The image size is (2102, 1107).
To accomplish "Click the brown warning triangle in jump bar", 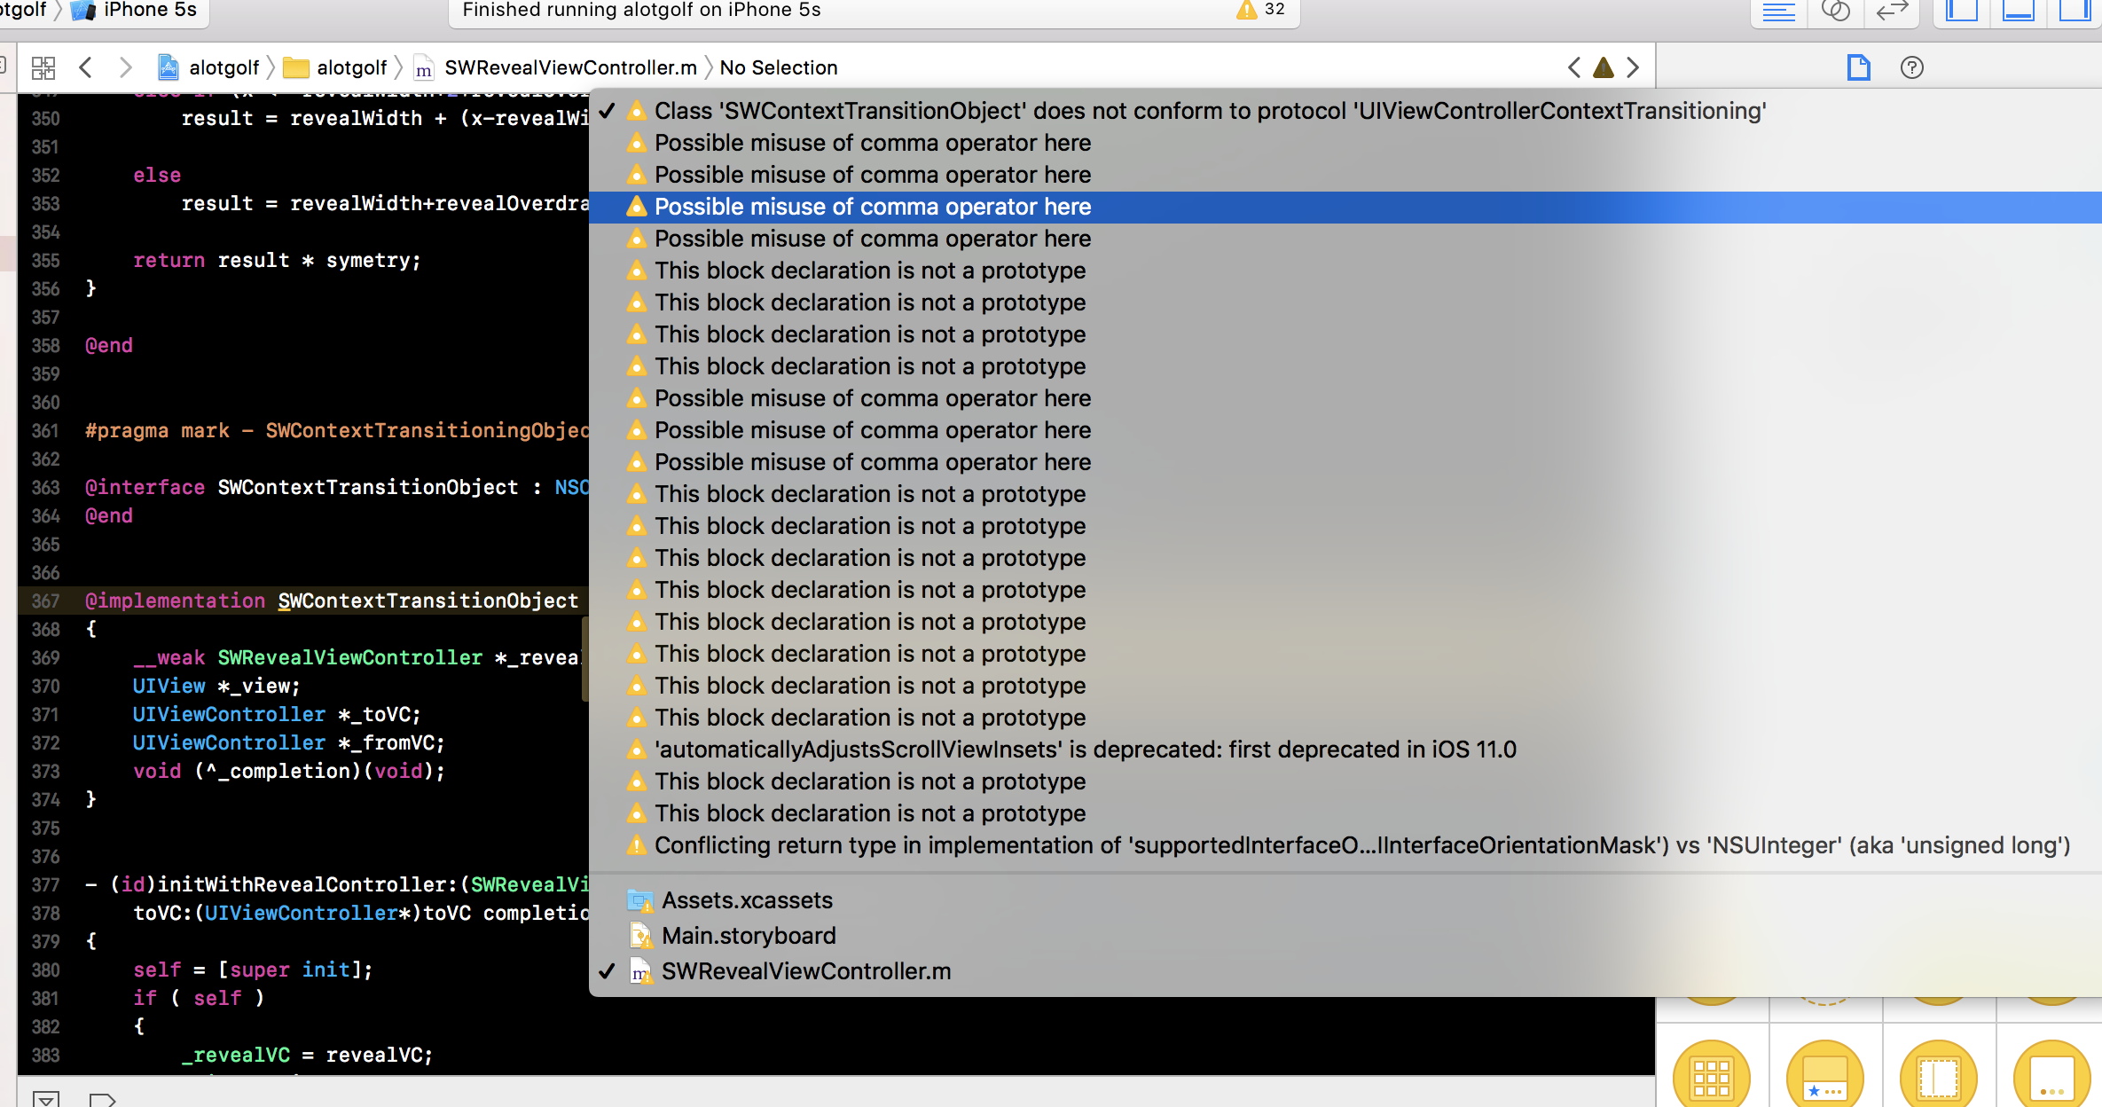I will (x=1604, y=67).
